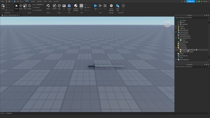
Task: Open the Color dropdown arrow
Action: tap(81, 10)
